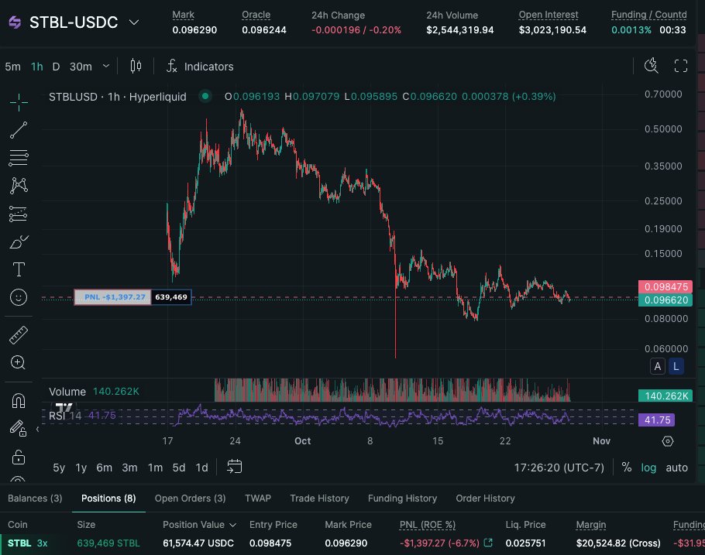Open the Positions (8) tab
The image size is (705, 555).
(108, 498)
